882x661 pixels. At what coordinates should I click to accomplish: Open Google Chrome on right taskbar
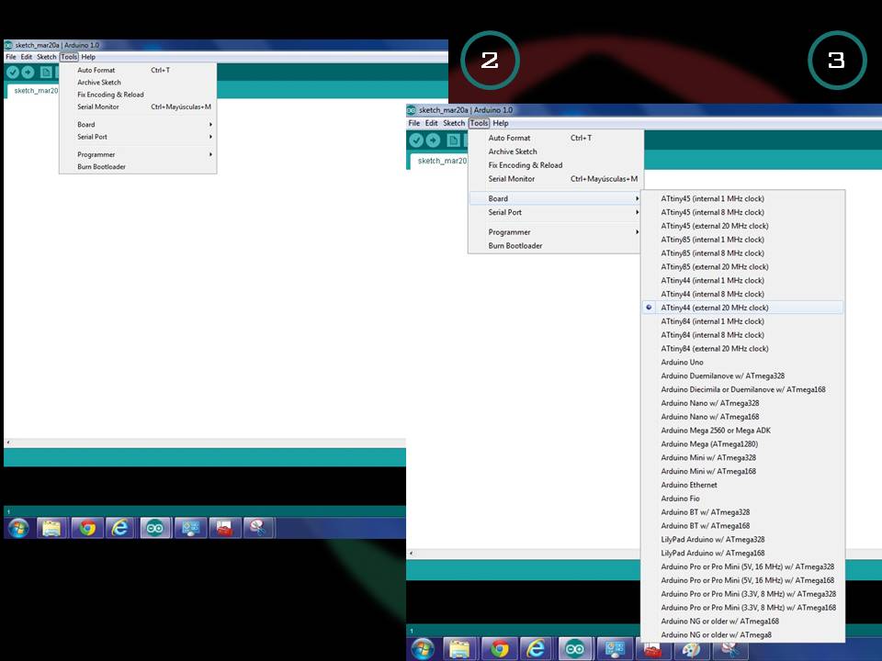click(x=499, y=649)
